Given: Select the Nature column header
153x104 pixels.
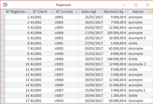Looking at the screenshot, I should tap(140, 12).
